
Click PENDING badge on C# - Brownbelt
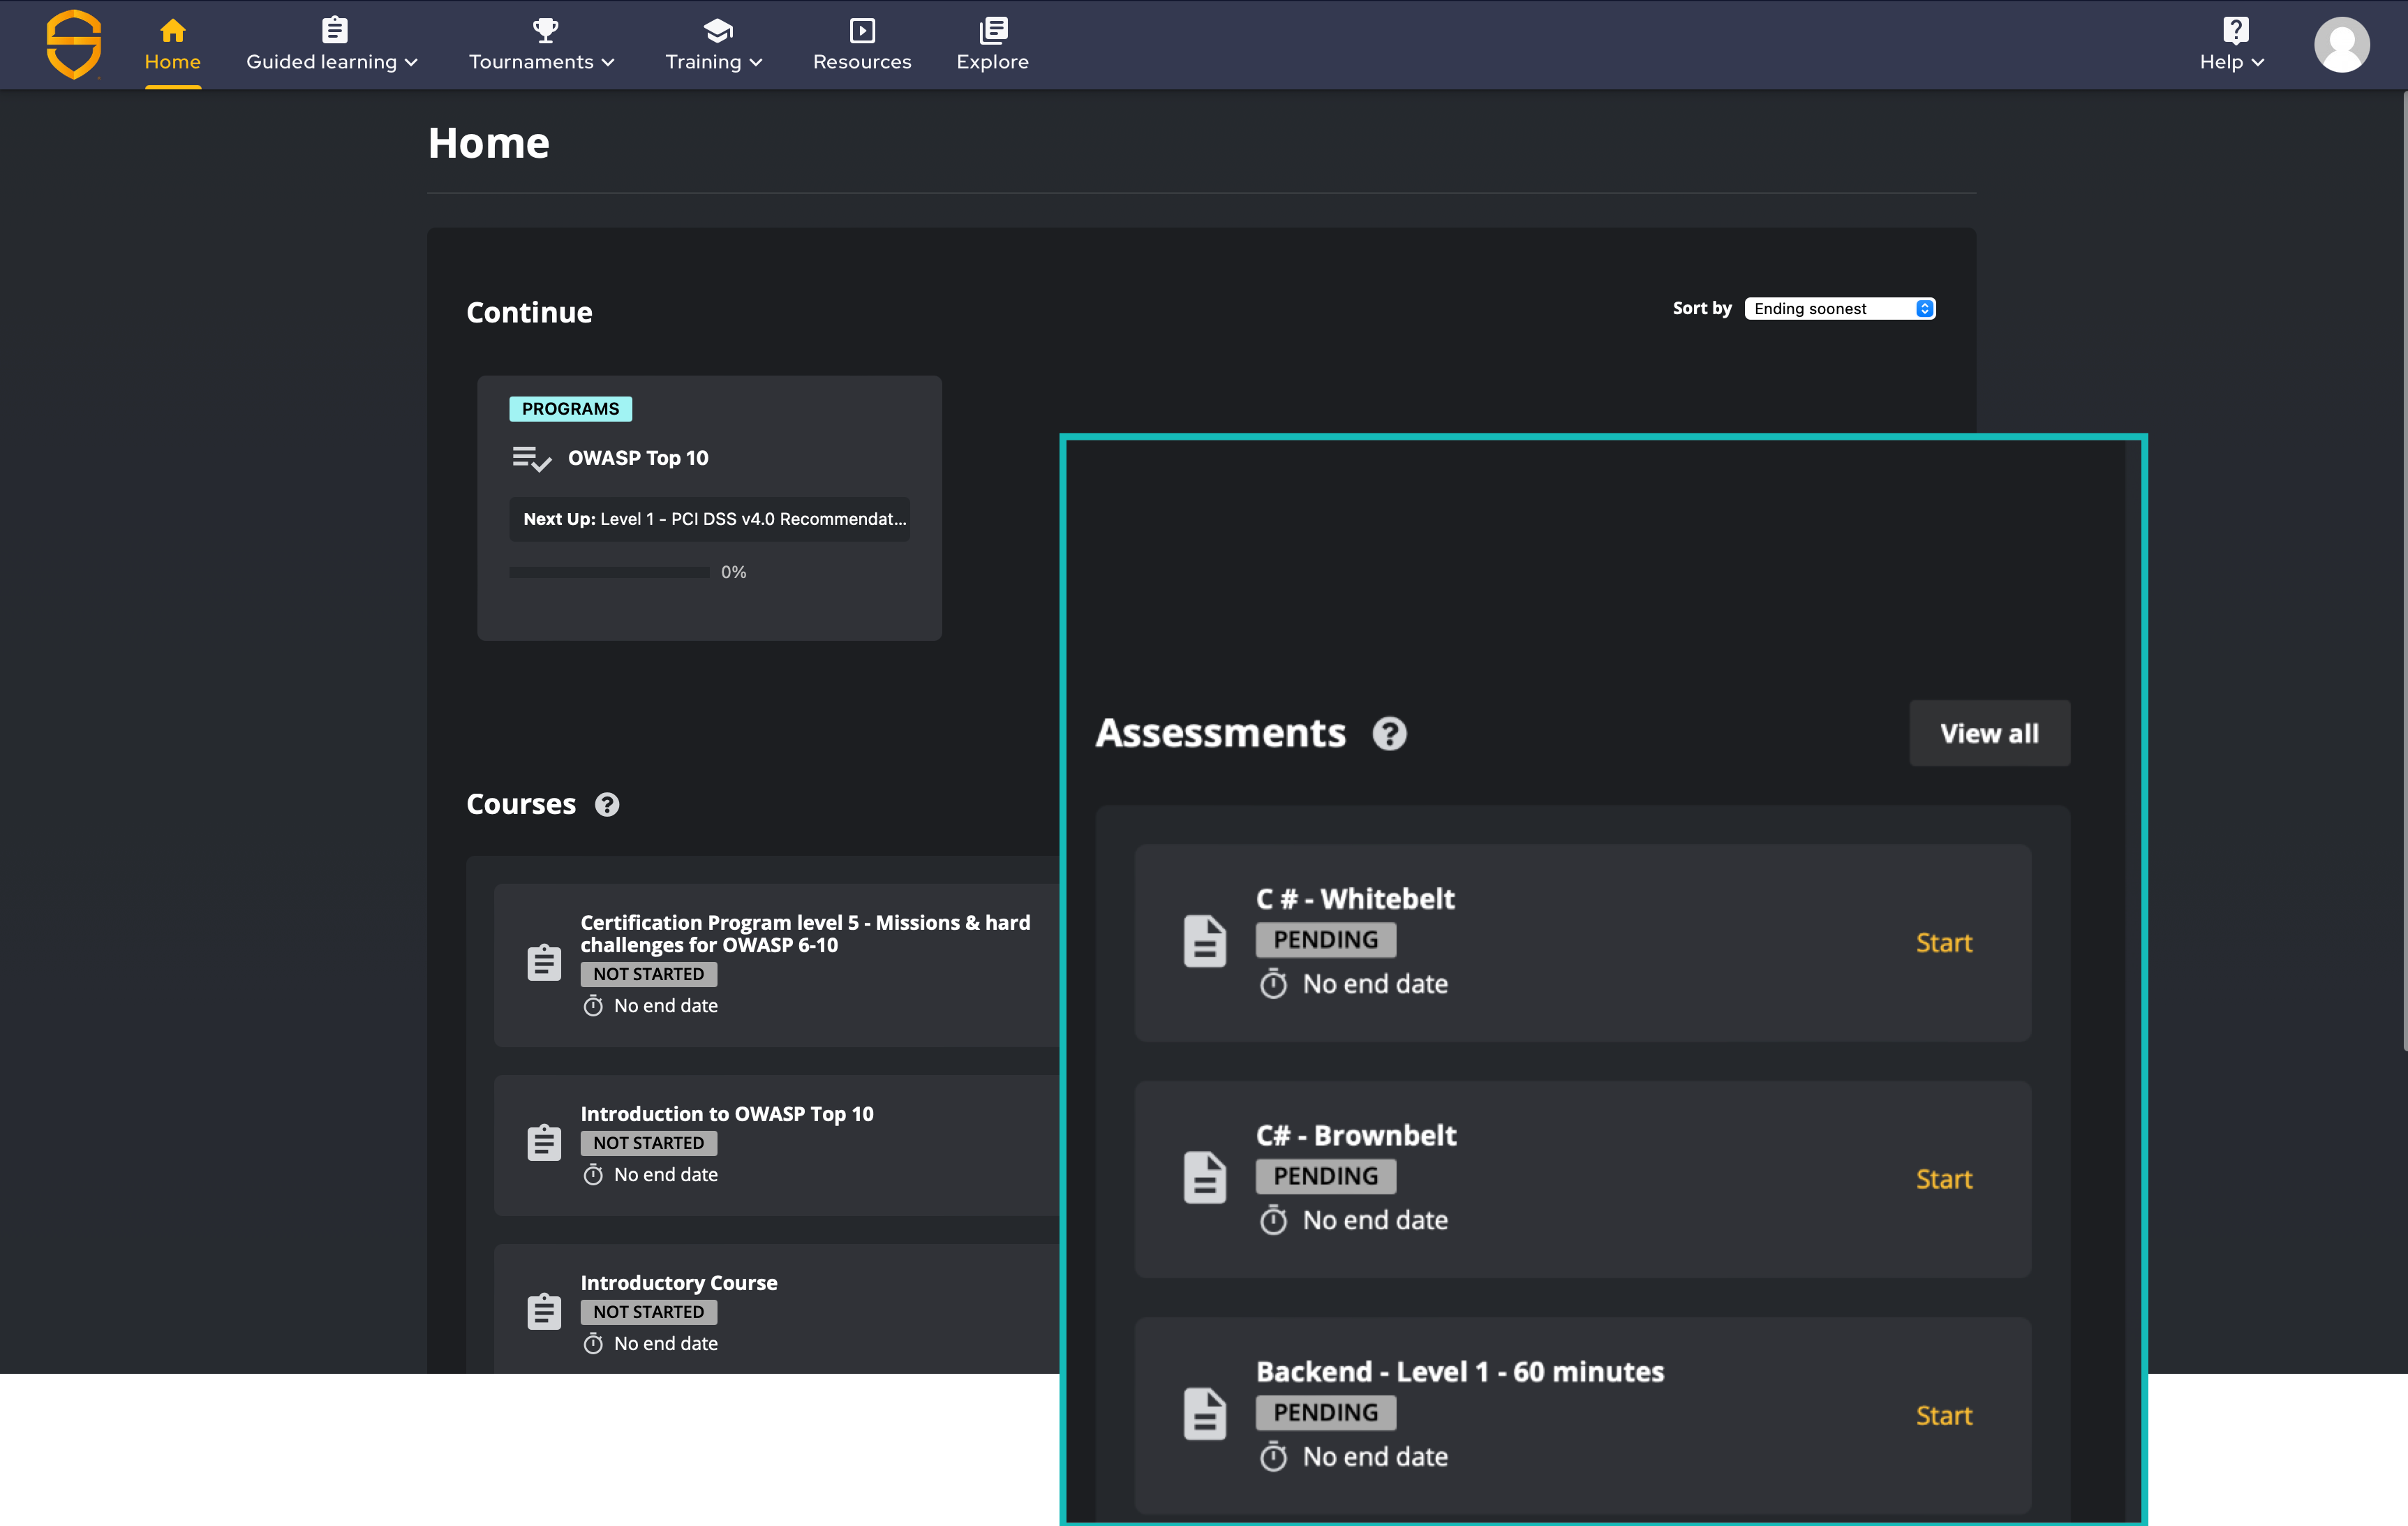pyautogui.click(x=1326, y=1176)
